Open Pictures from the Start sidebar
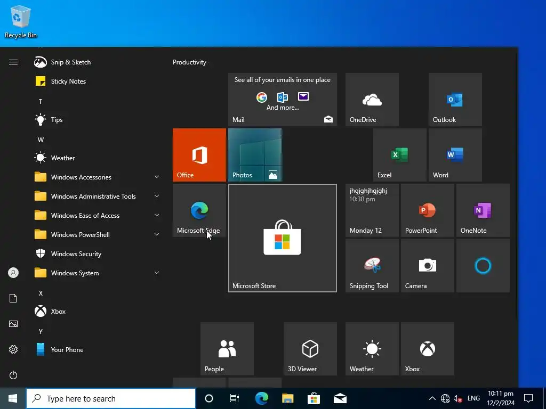Screen dimensions: 546x409 point(13,324)
